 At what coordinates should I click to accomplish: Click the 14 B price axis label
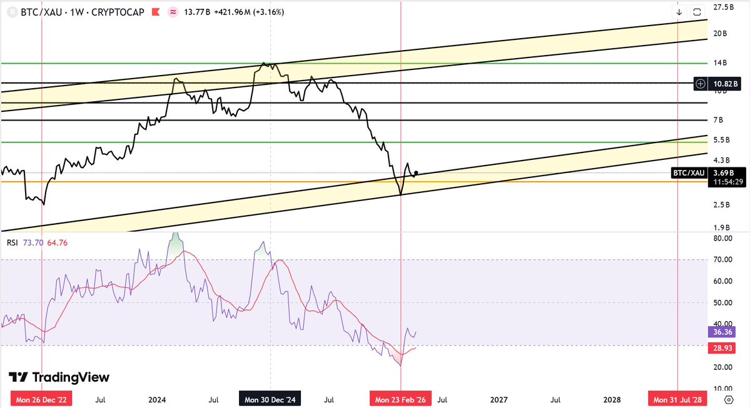[x=720, y=62]
